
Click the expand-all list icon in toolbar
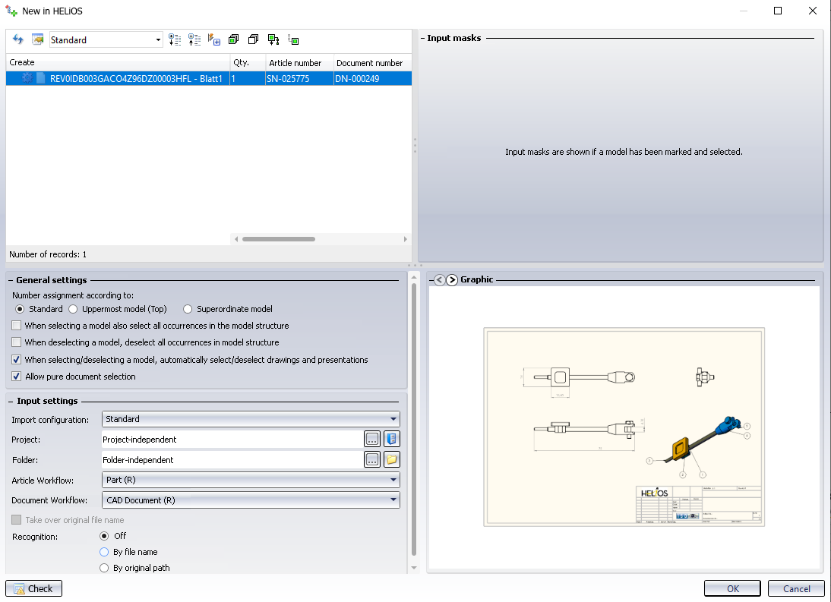pos(175,39)
